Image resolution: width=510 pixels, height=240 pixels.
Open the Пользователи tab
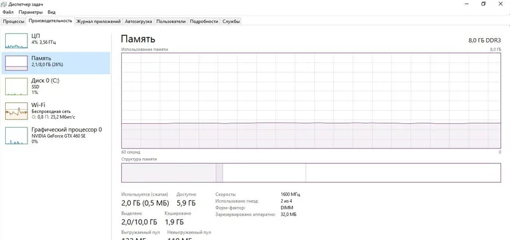[171, 22]
